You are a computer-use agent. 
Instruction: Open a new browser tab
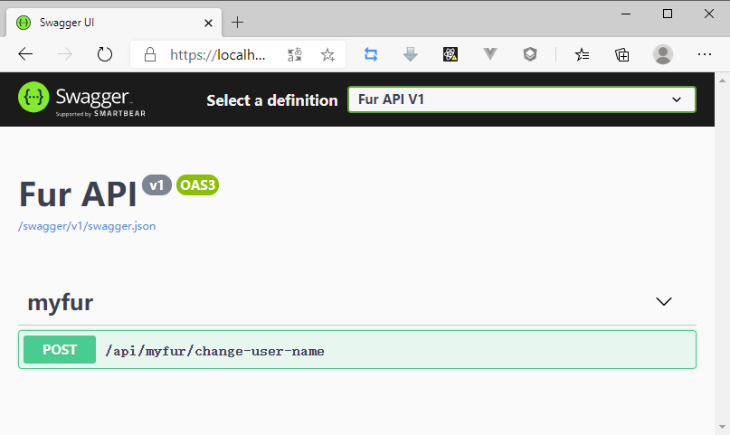tap(238, 23)
